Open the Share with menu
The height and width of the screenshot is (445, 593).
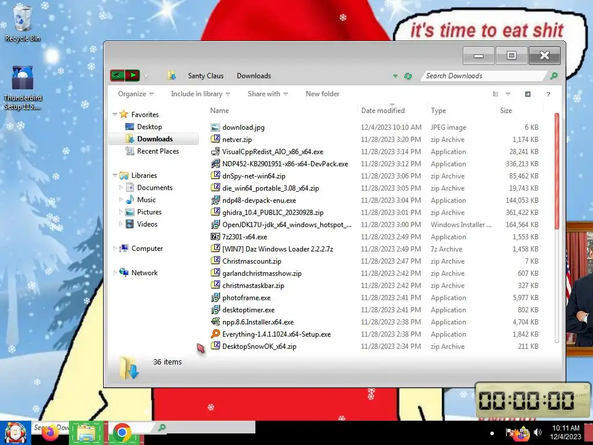[268, 94]
